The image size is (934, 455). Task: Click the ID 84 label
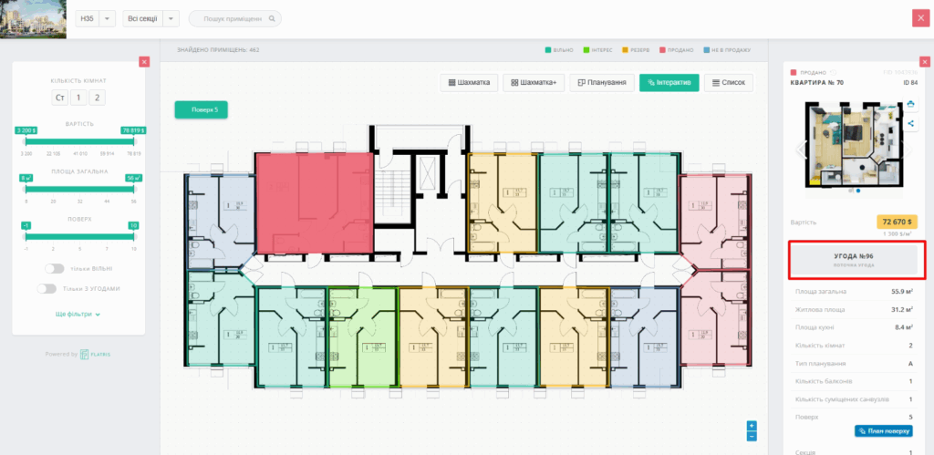click(x=910, y=83)
